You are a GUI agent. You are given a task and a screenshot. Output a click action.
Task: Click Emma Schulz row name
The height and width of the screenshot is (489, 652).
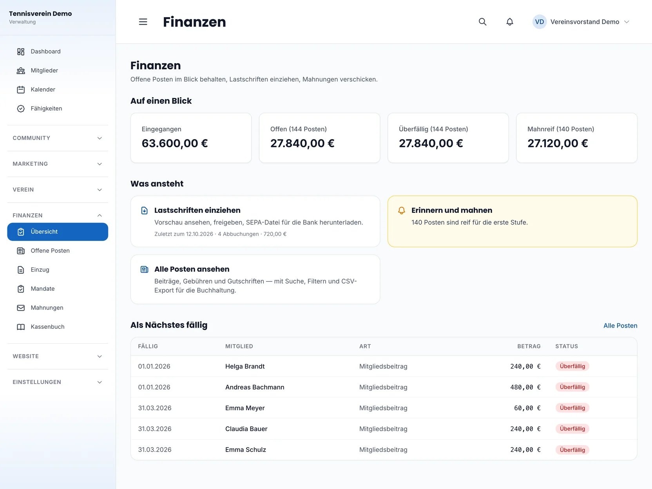[x=246, y=450]
